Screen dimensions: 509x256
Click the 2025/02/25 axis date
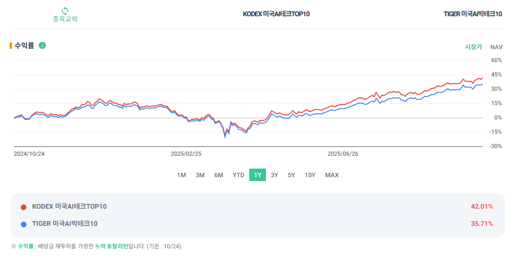point(186,154)
